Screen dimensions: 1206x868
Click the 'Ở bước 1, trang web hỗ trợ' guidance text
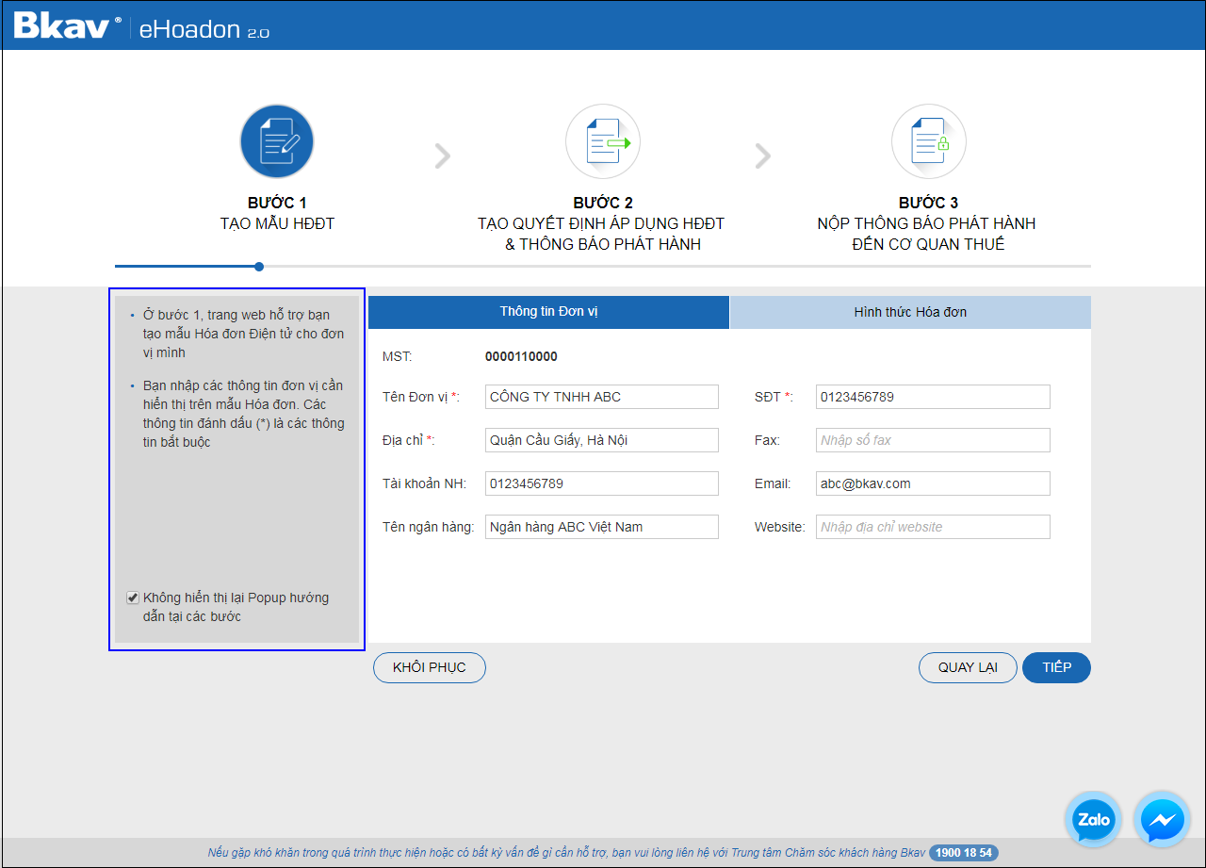(x=243, y=334)
